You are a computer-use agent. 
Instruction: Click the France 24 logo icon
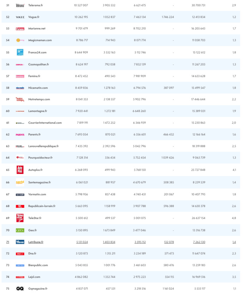[20, 52]
